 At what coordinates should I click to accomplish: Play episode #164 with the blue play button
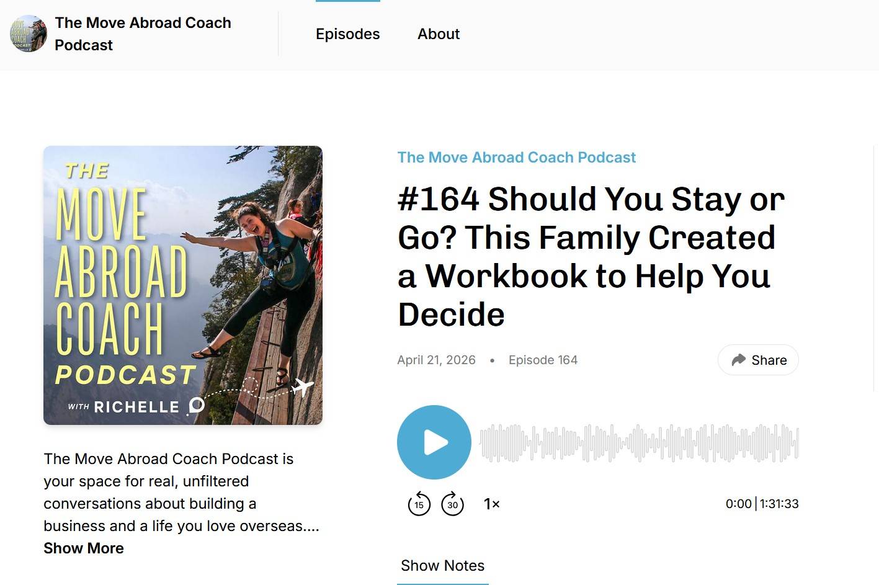point(434,442)
